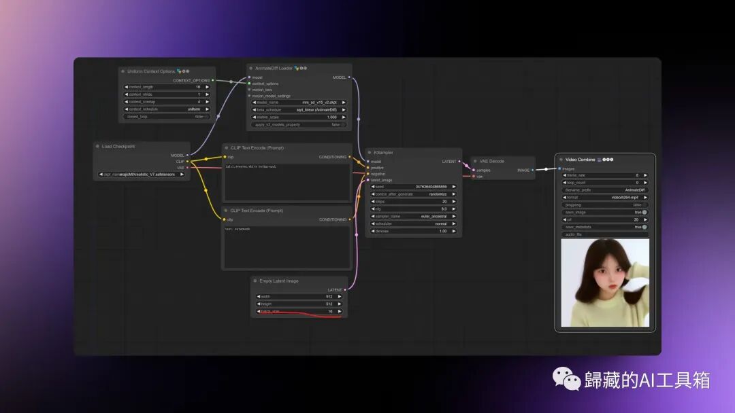Open the beta_schedule dropdown
The height and width of the screenshot is (413, 735).
click(299, 110)
